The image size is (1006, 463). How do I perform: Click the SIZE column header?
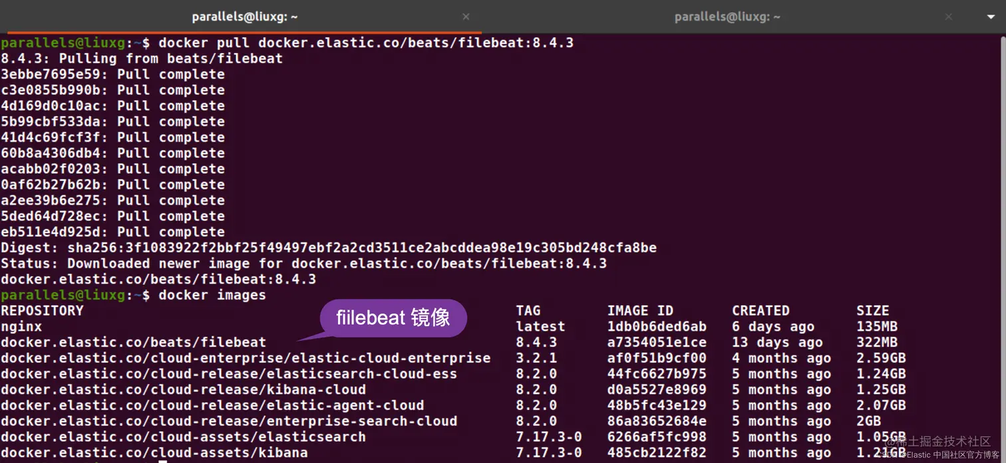pyautogui.click(x=873, y=311)
